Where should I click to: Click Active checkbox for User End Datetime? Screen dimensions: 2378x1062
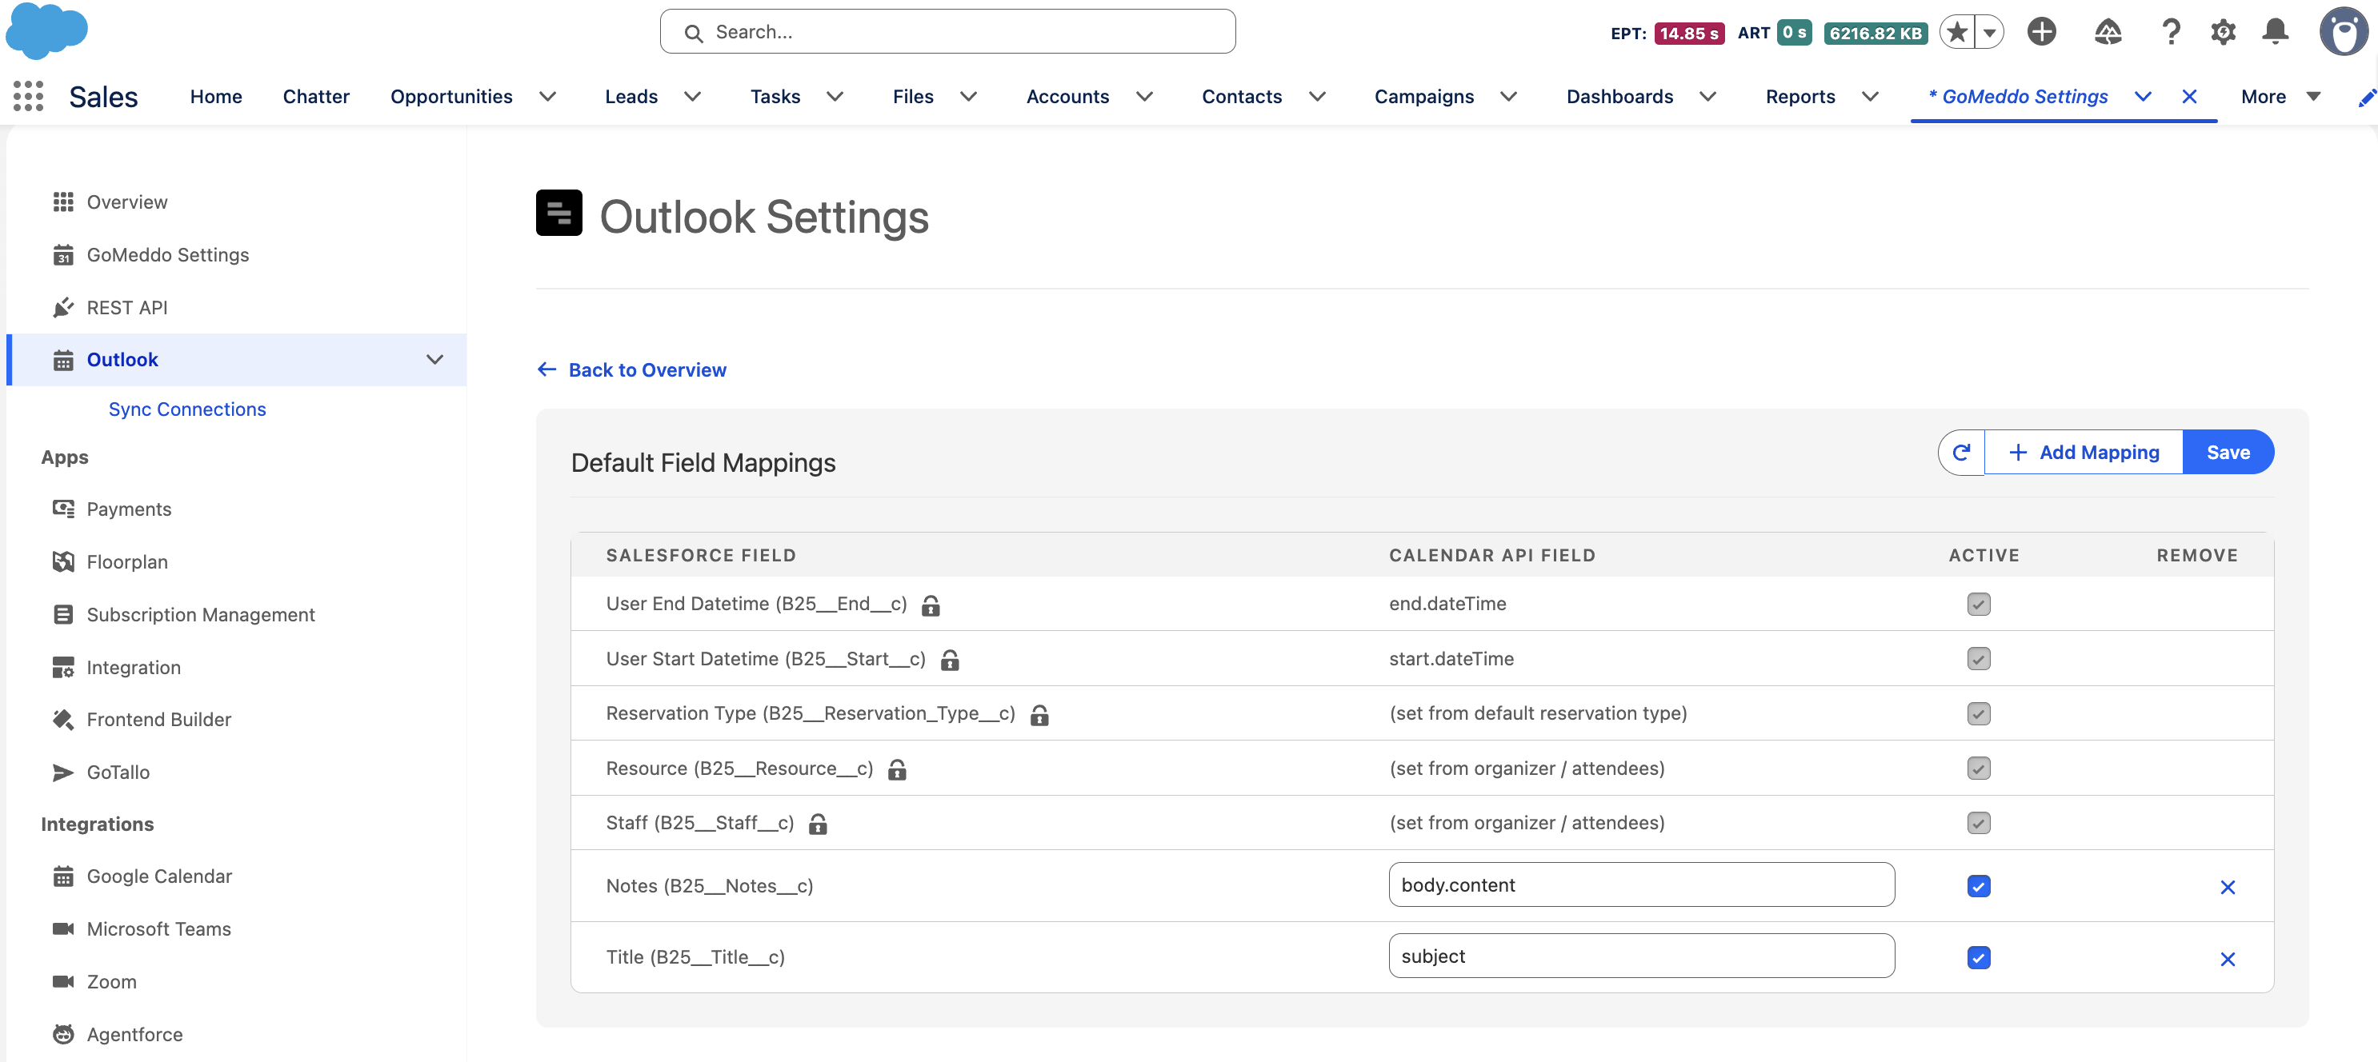[x=1978, y=605]
